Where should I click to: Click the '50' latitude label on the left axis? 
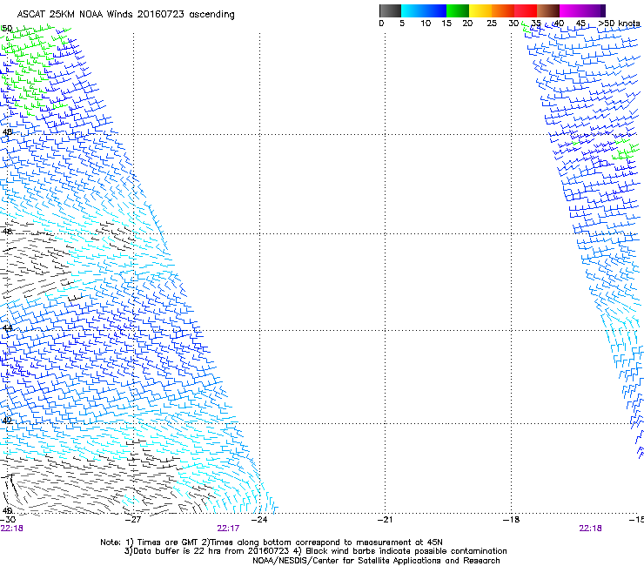click(7, 29)
